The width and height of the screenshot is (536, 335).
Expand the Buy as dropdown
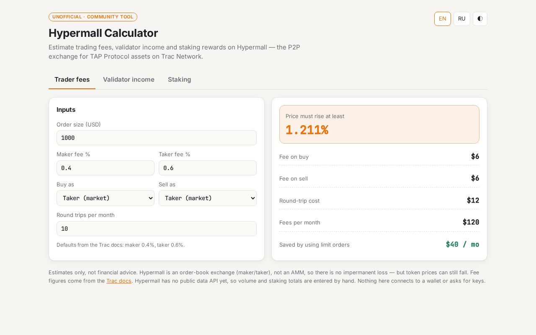(106, 198)
